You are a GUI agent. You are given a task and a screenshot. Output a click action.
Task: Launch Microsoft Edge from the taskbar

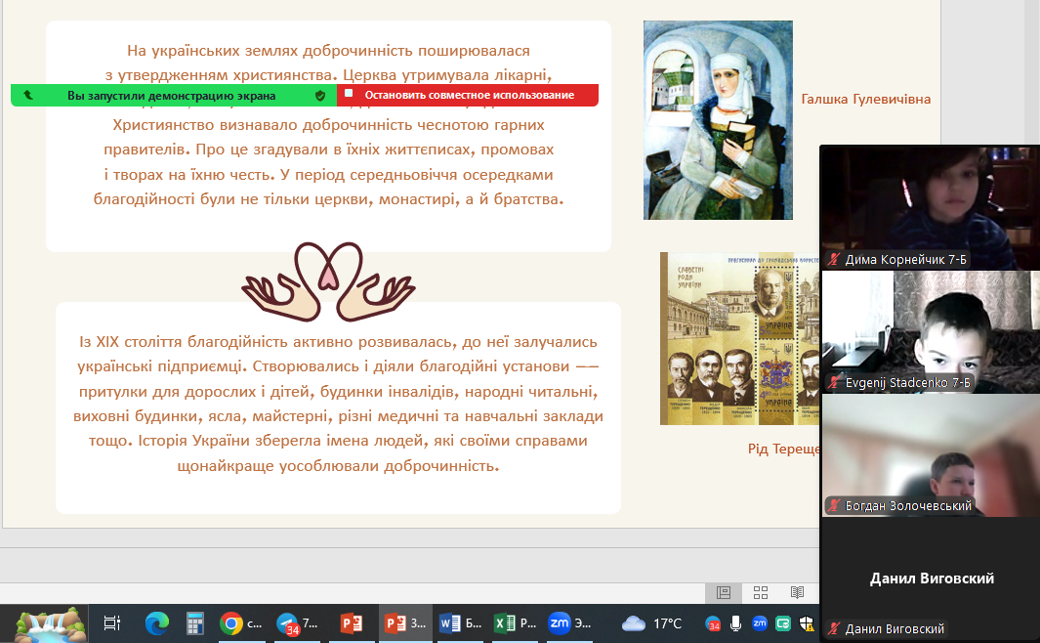[157, 623]
